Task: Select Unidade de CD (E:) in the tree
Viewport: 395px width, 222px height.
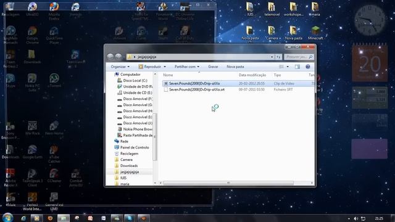Action: [x=135, y=92]
